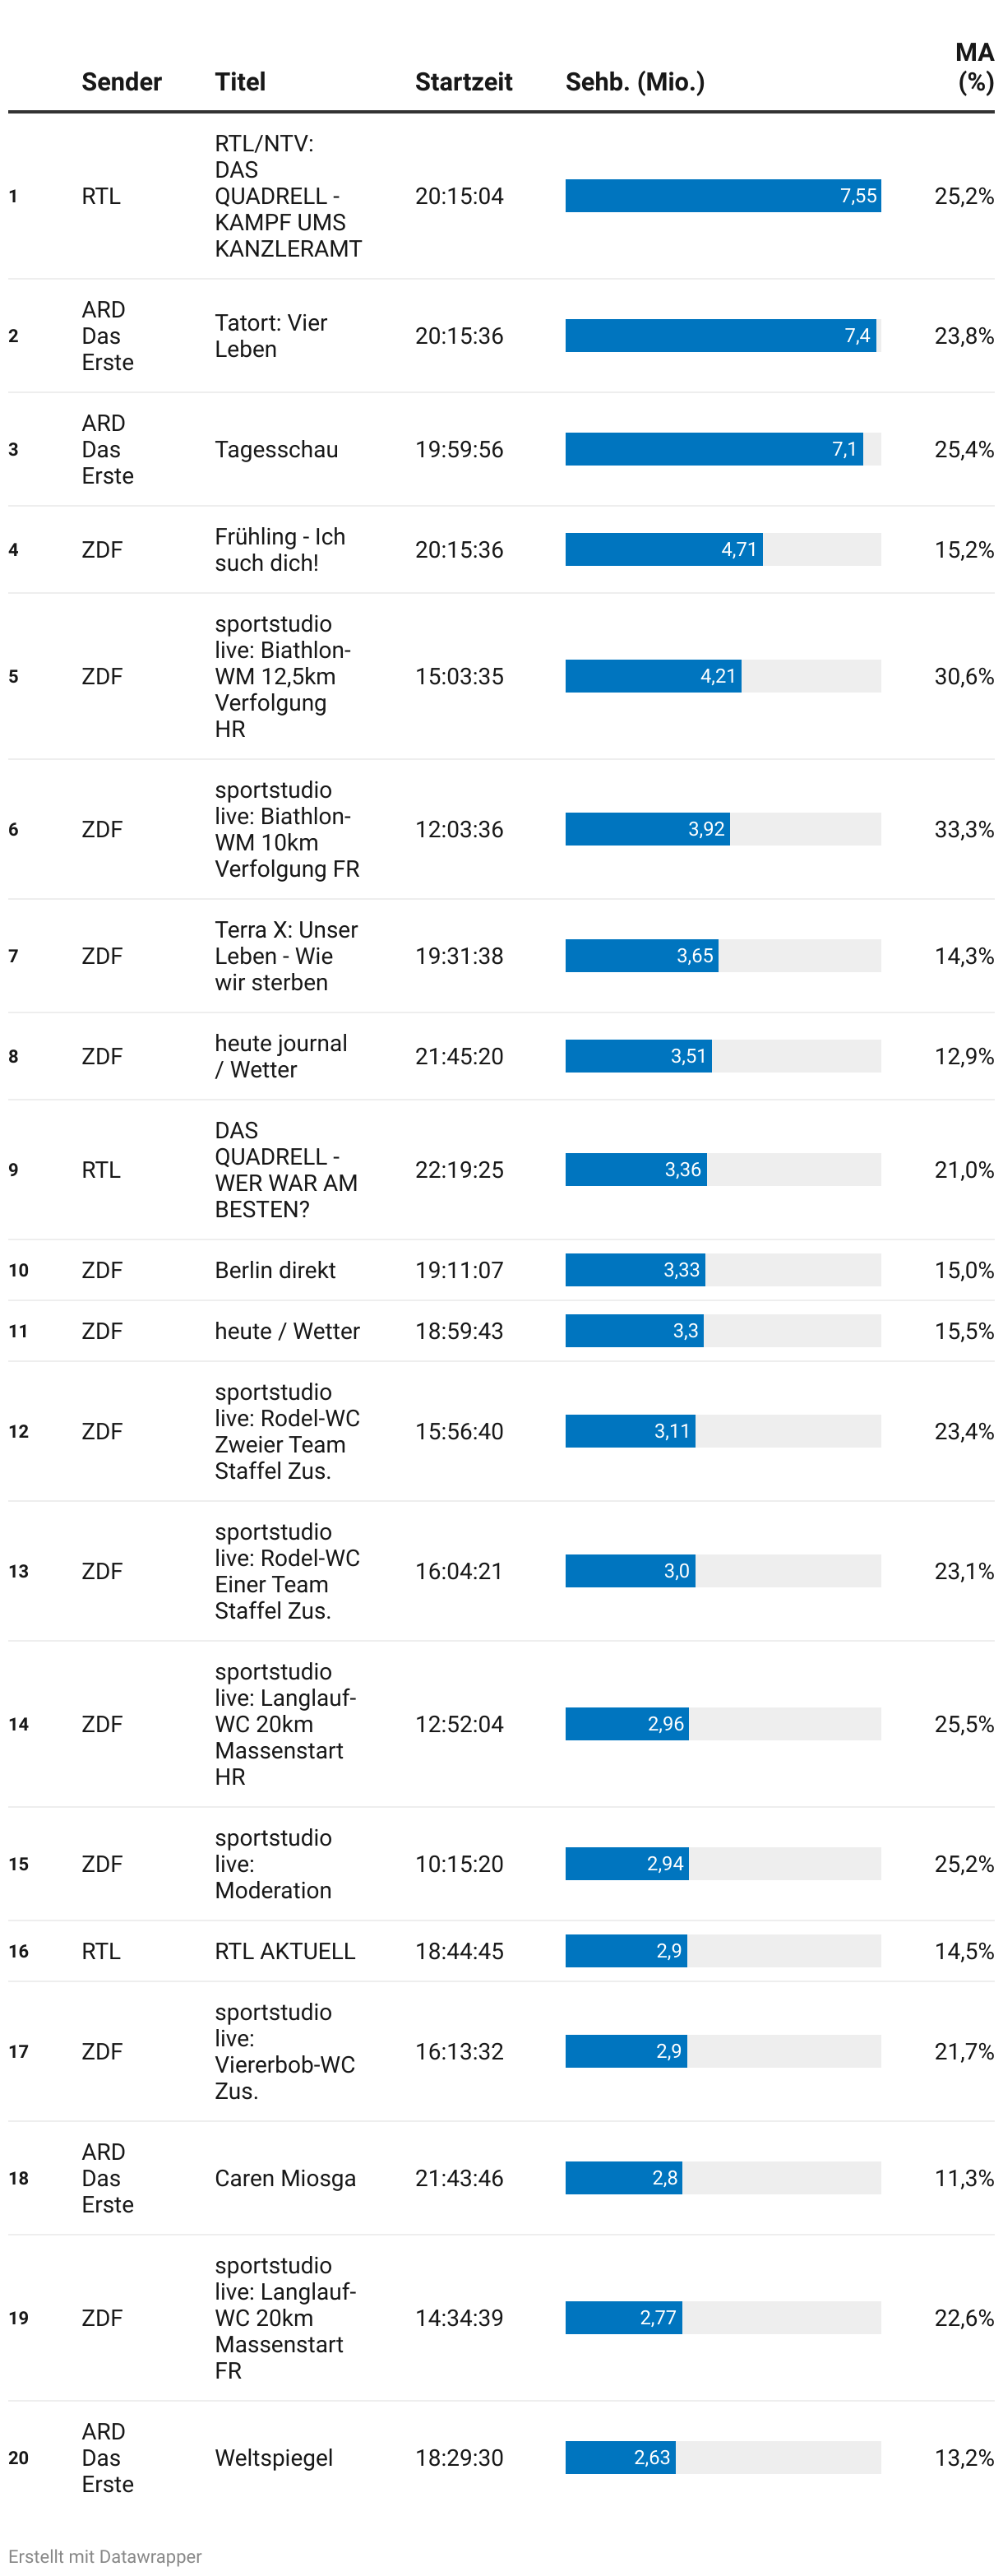Viewport: 1003px width, 2576px height.
Task: Click the "MA (%)" column header
Action: point(974,67)
